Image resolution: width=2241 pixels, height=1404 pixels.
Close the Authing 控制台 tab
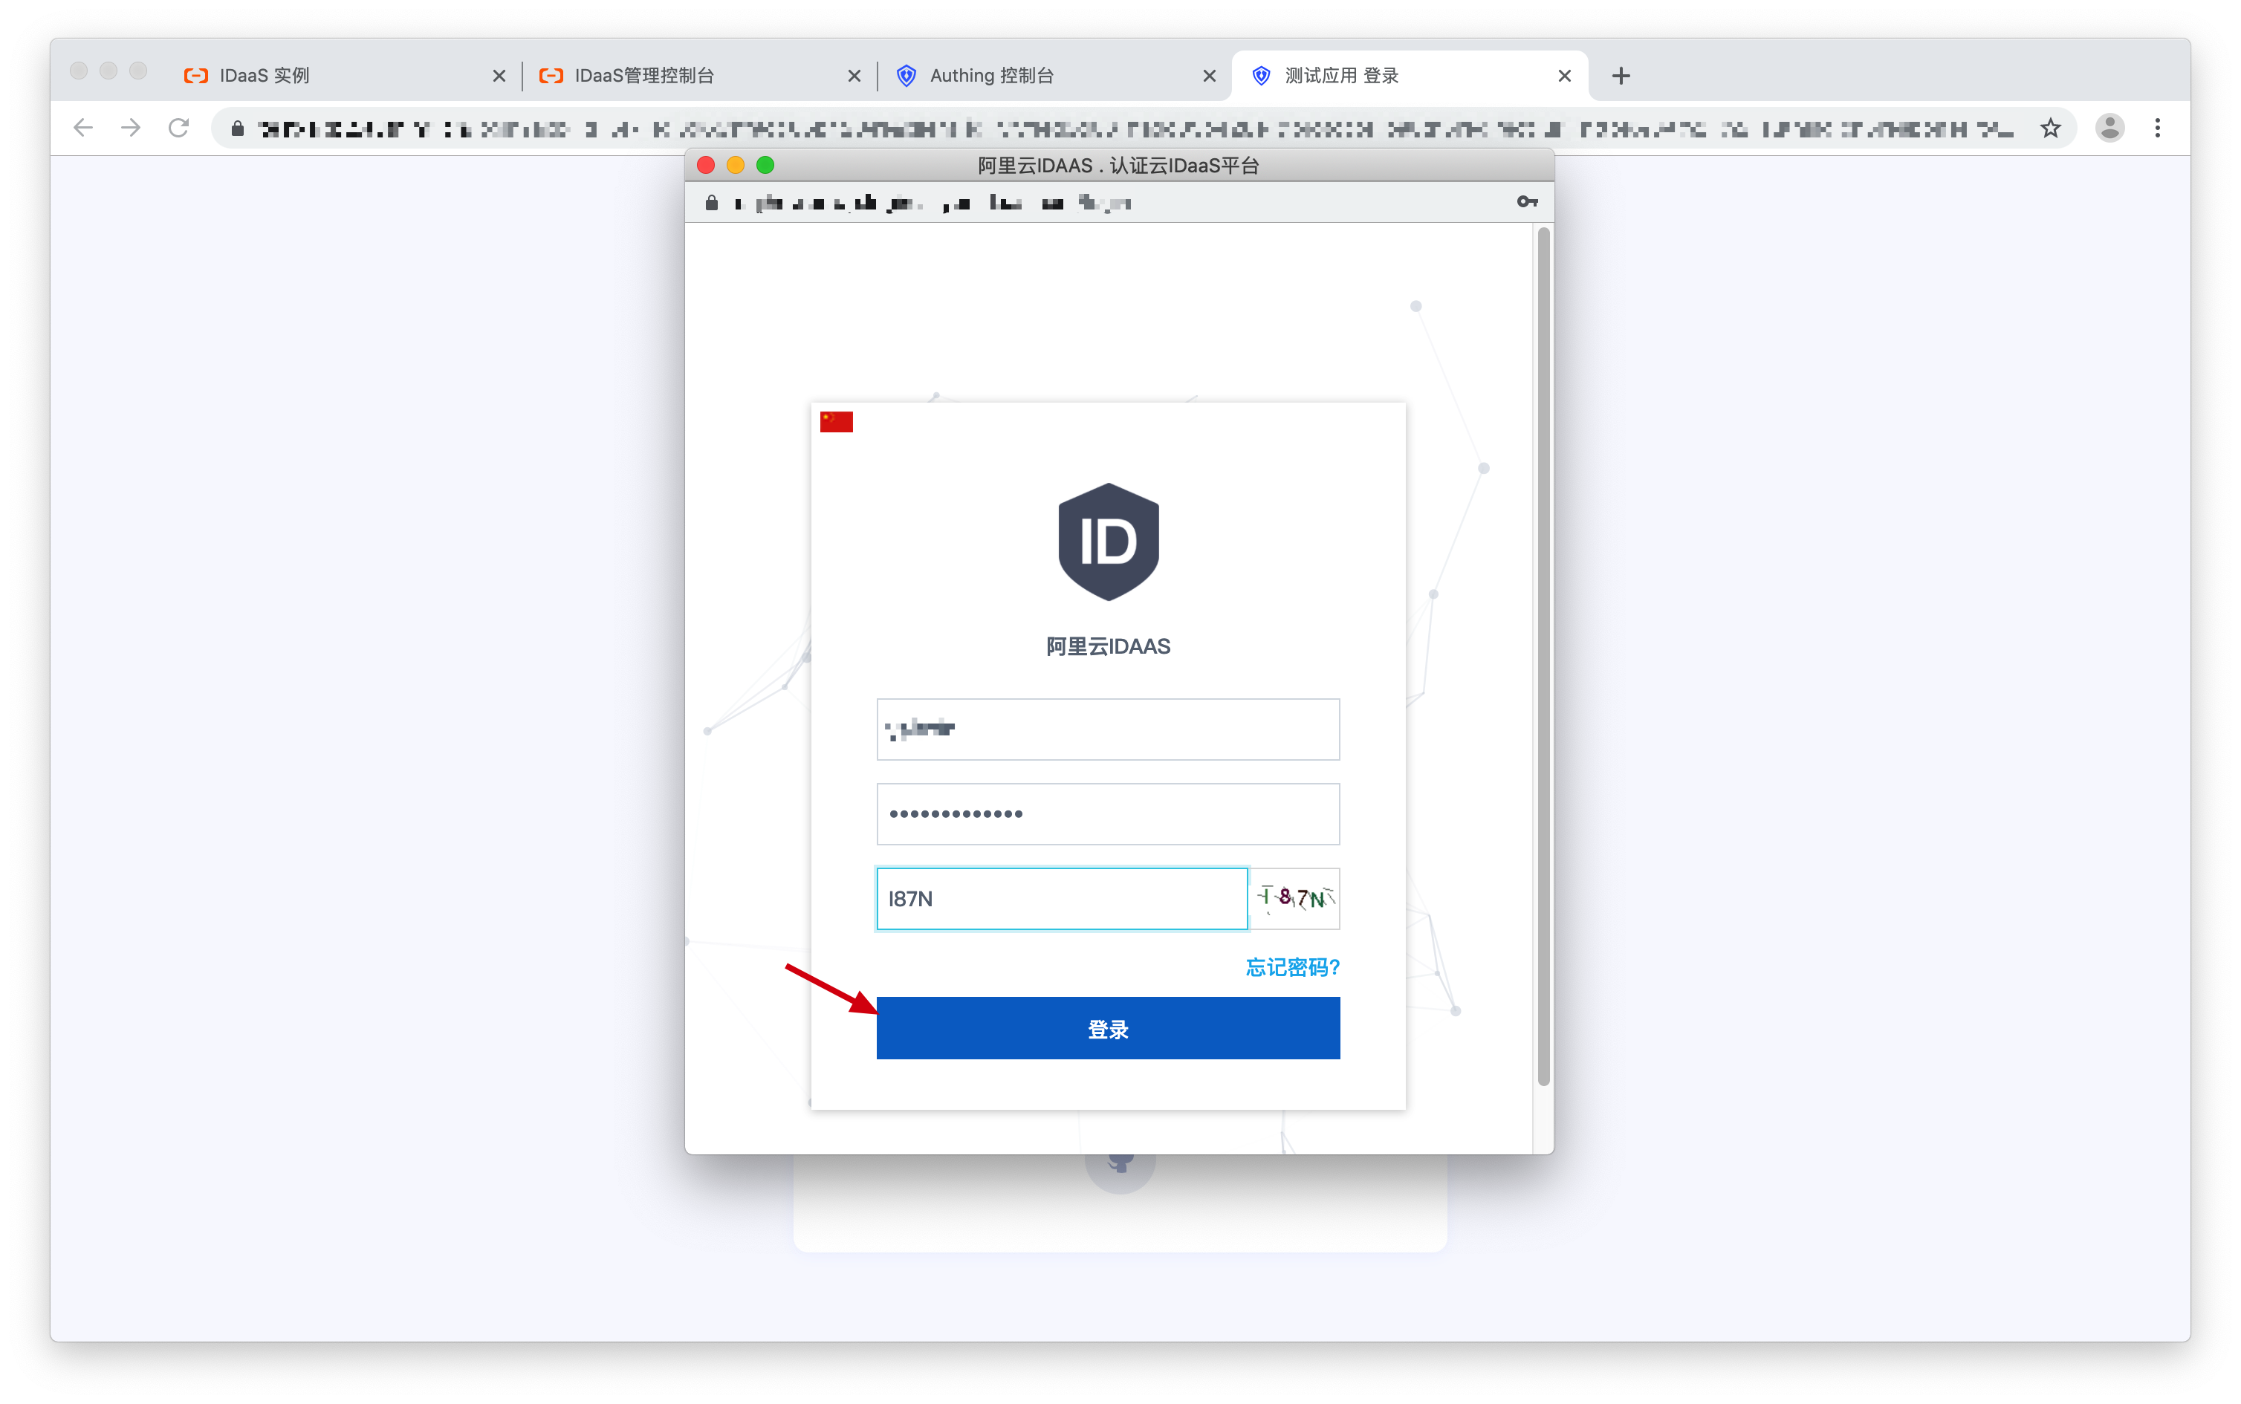1209,76
